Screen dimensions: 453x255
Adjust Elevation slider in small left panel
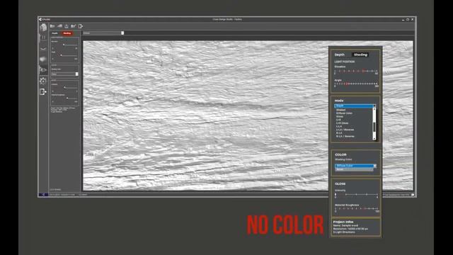[x=64, y=45]
